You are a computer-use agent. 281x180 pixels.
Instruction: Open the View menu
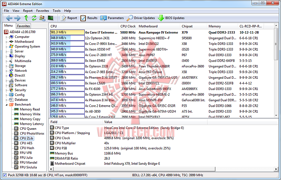(16, 11)
